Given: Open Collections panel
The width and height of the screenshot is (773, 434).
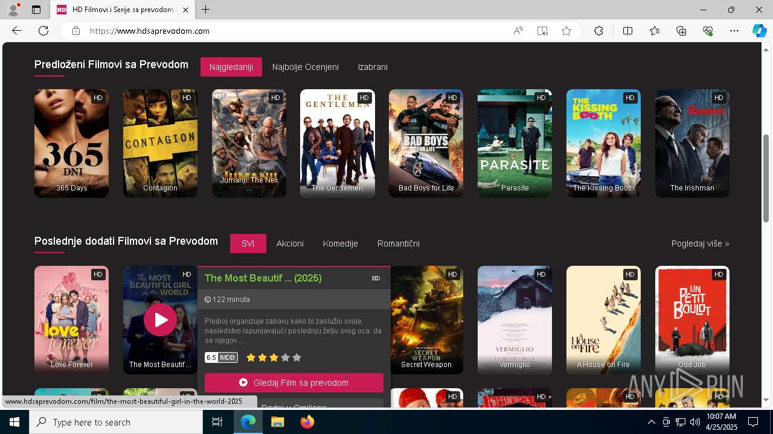Looking at the screenshot, I should tap(681, 31).
